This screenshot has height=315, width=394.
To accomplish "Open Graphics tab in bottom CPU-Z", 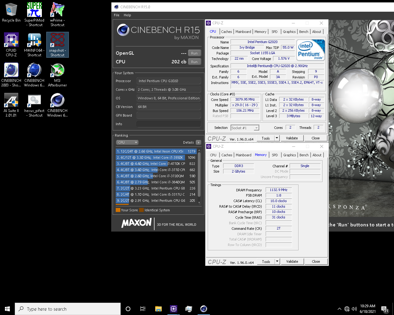I will pyautogui.click(x=290, y=155).
